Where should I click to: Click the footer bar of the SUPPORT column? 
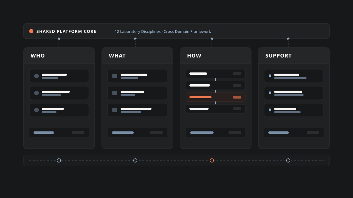294,133
